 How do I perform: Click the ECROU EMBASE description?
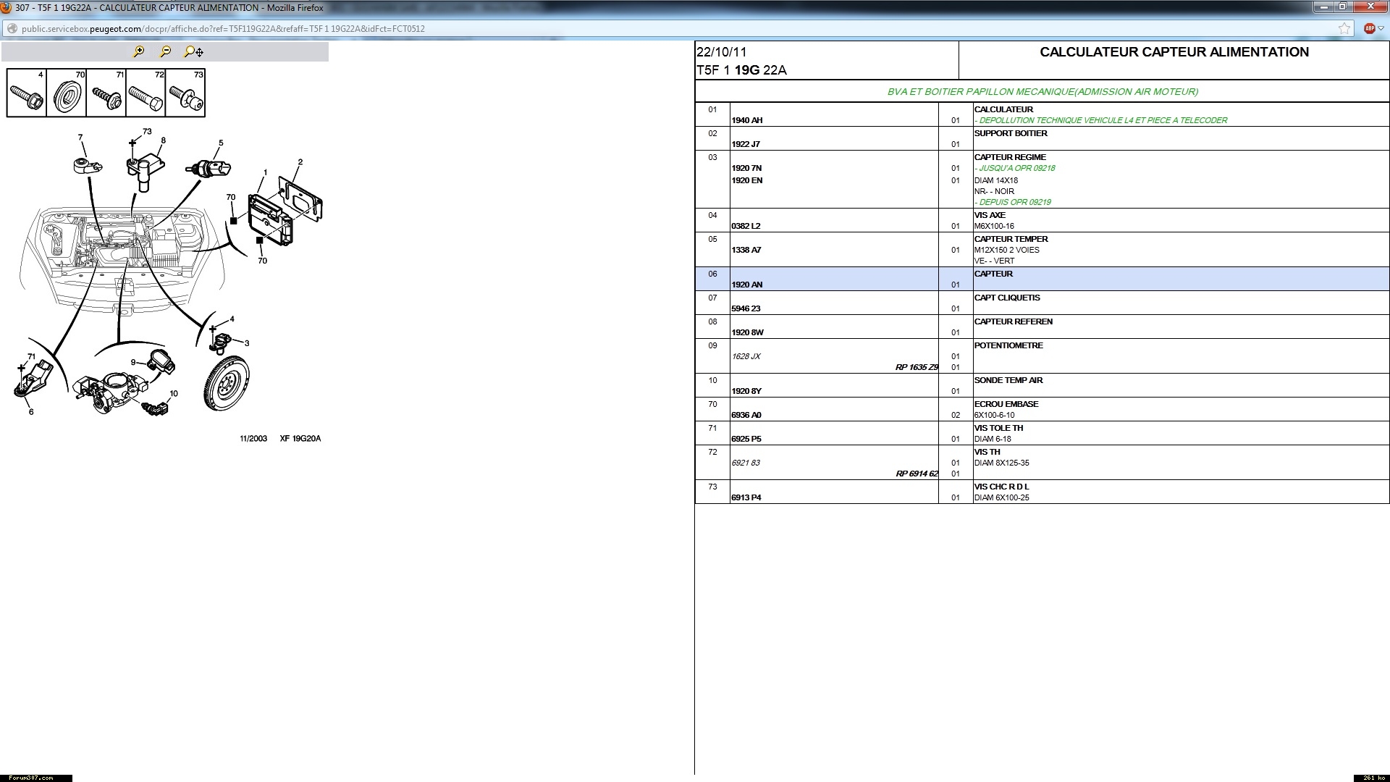(x=1006, y=404)
